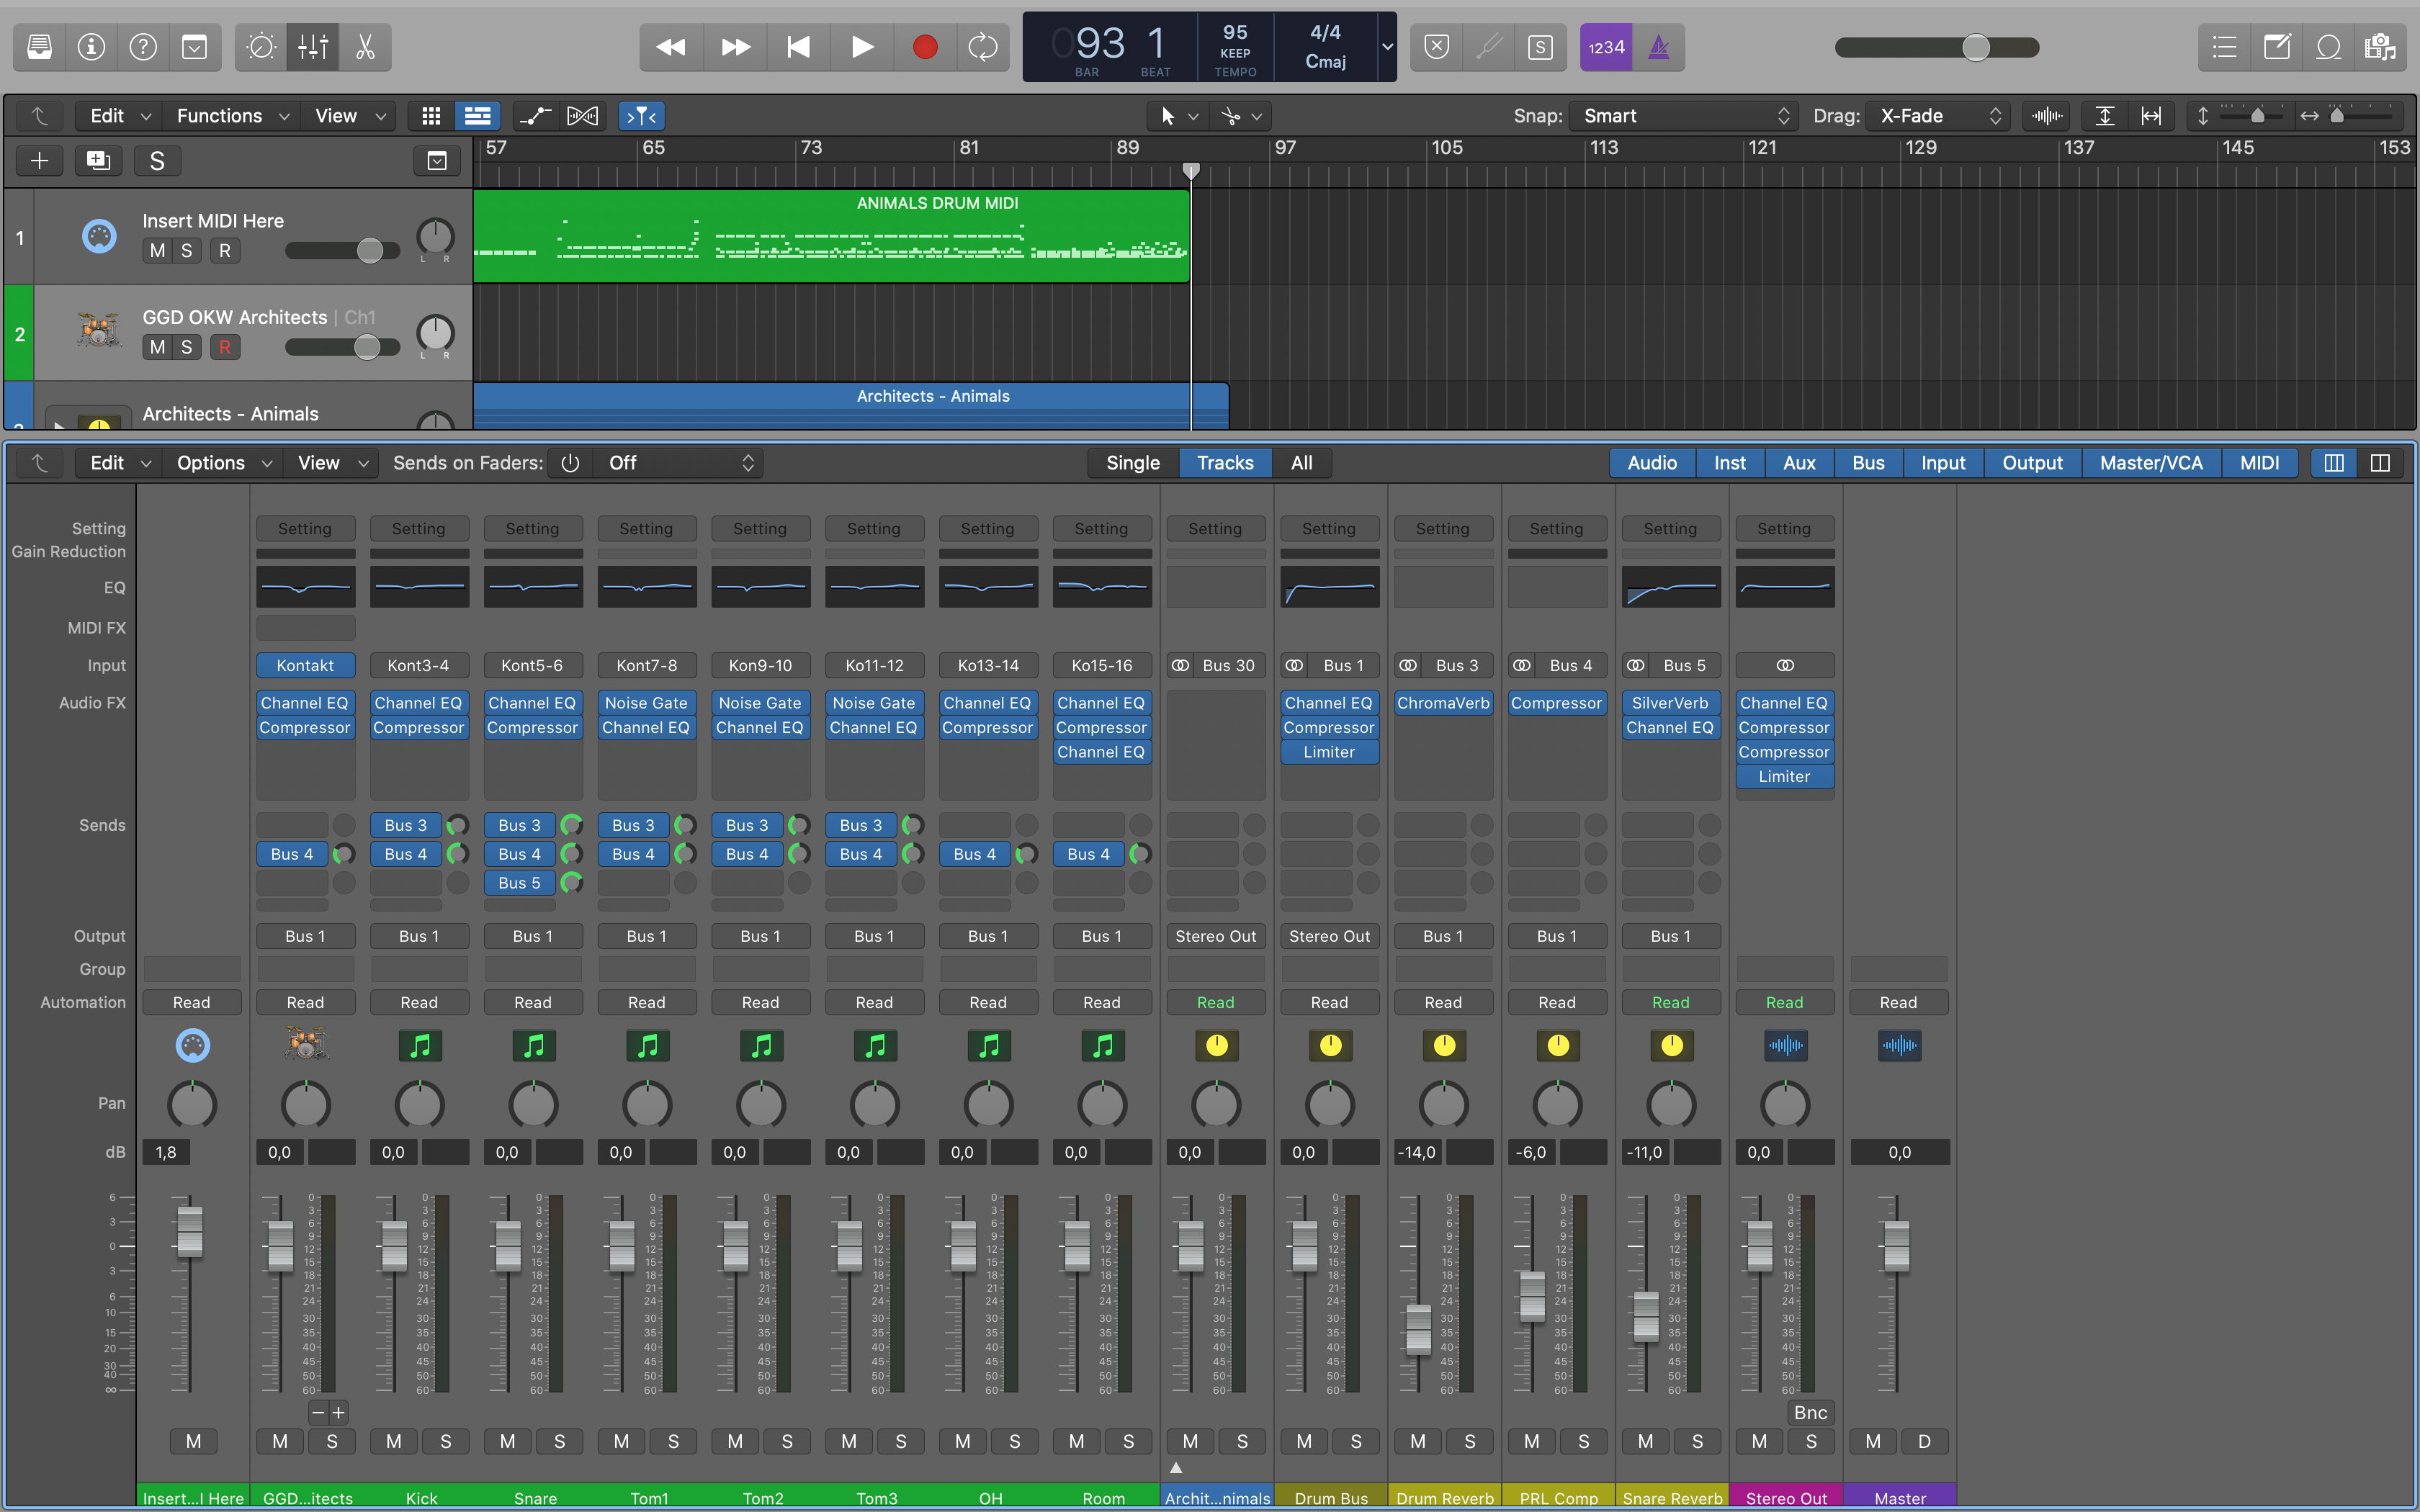Open the Smart Controls dial button

(261, 47)
